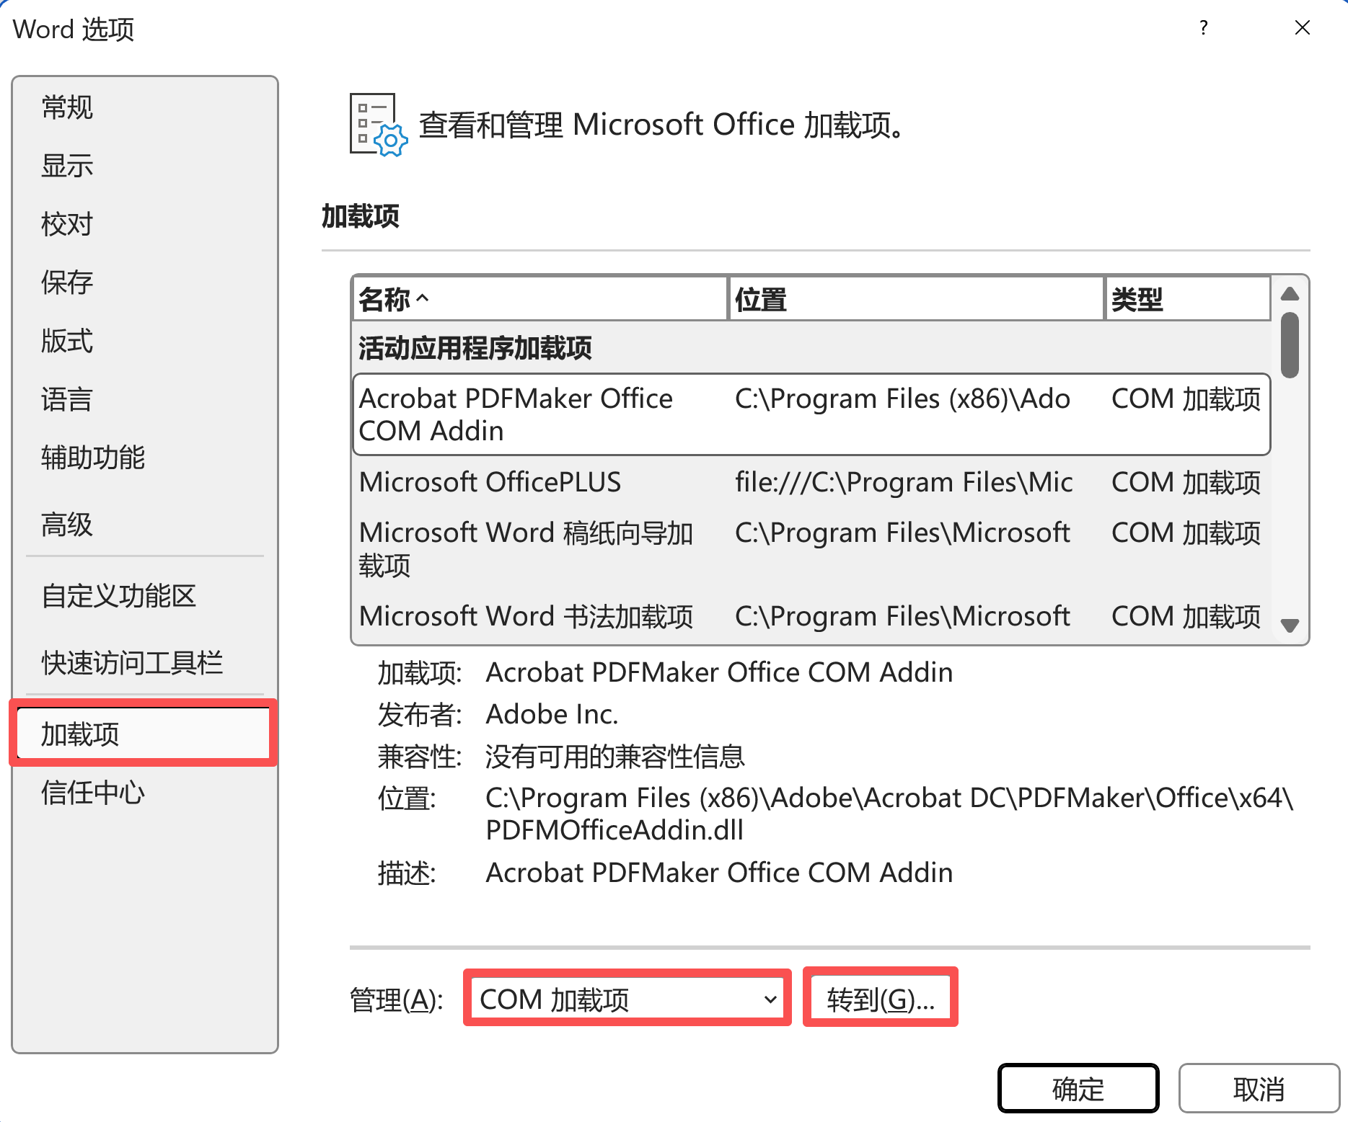
Task: Sort by 名称 column header
Action: (539, 299)
